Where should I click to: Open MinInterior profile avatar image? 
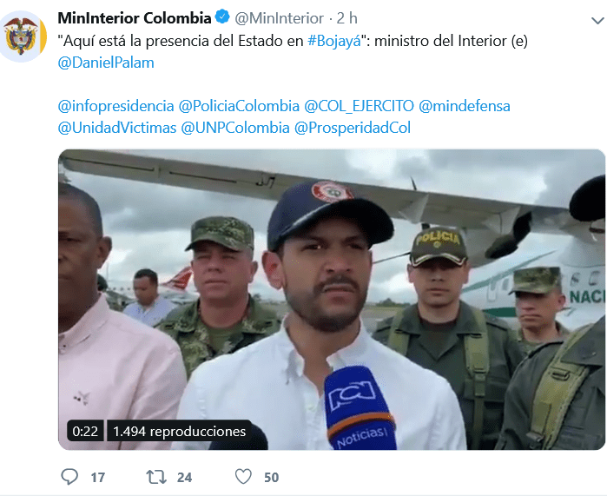[23, 36]
